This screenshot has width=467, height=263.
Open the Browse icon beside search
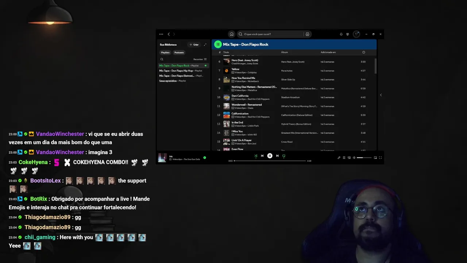[x=308, y=34]
